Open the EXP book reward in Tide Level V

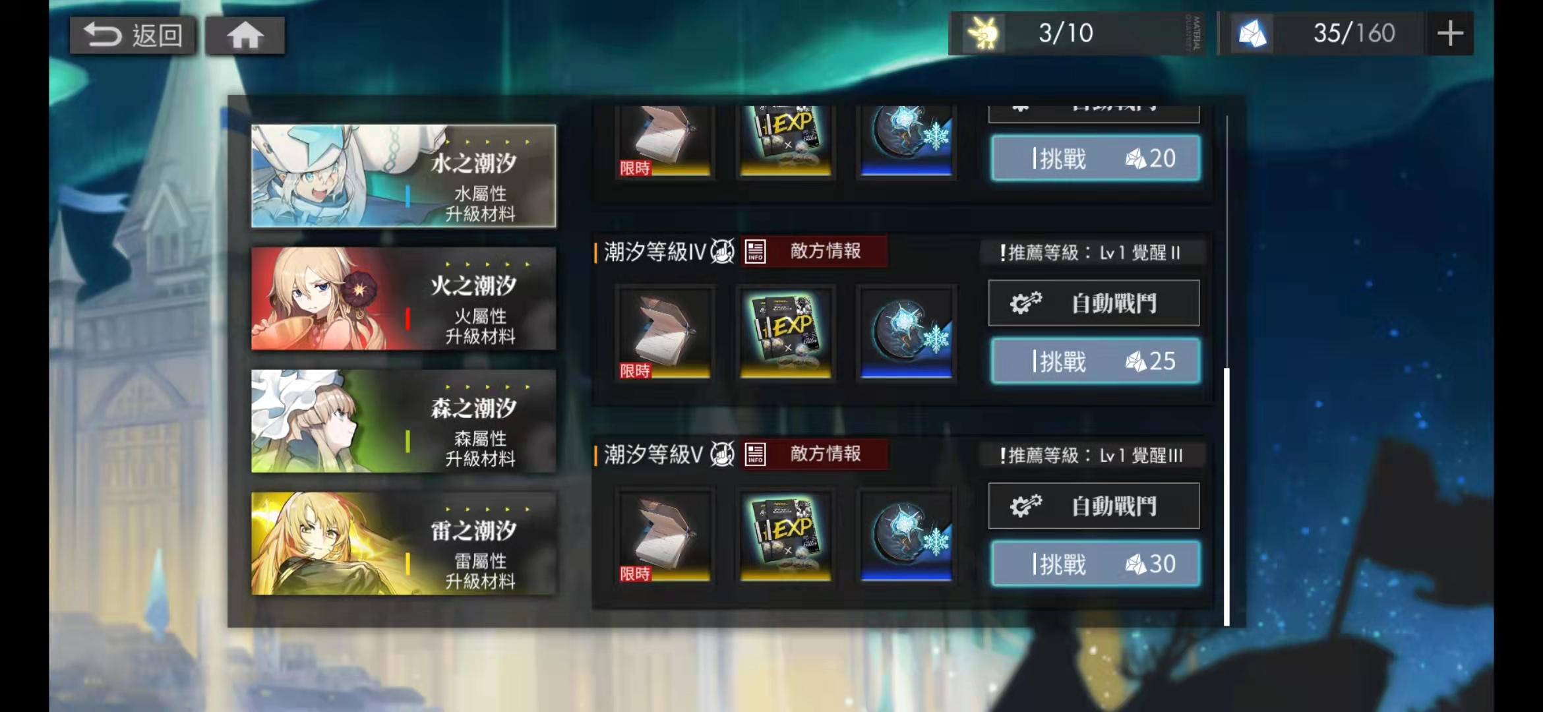tap(785, 535)
